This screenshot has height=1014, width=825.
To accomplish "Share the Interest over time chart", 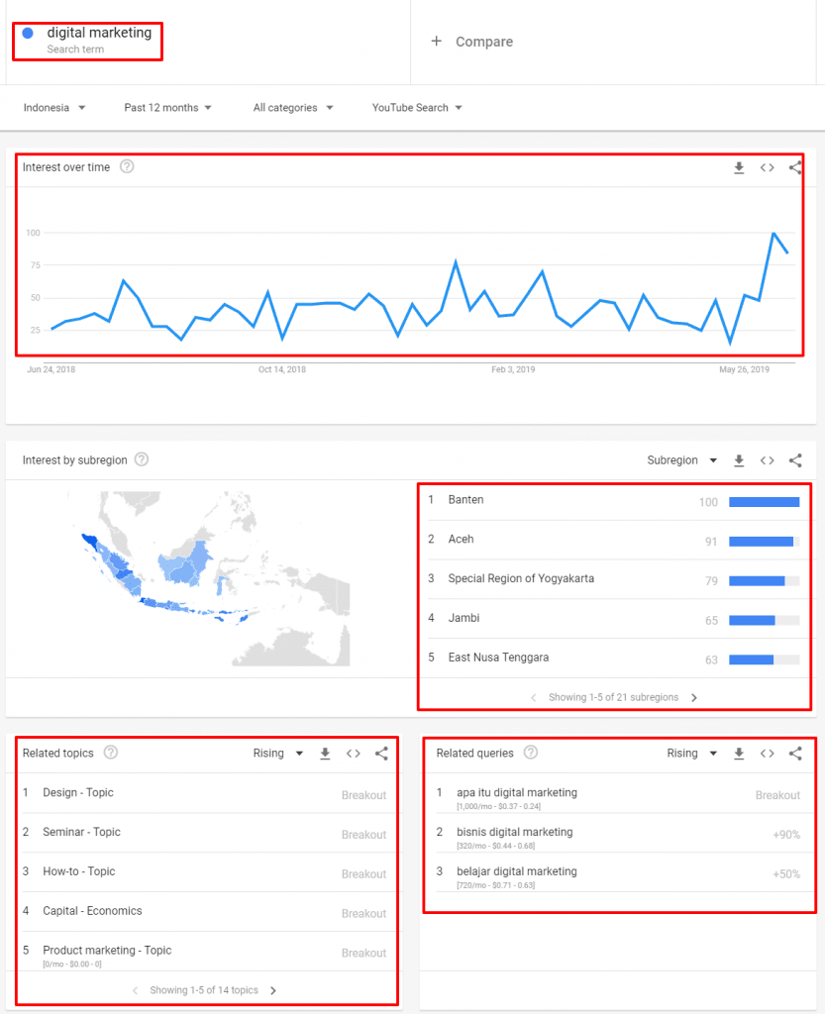I will [794, 168].
